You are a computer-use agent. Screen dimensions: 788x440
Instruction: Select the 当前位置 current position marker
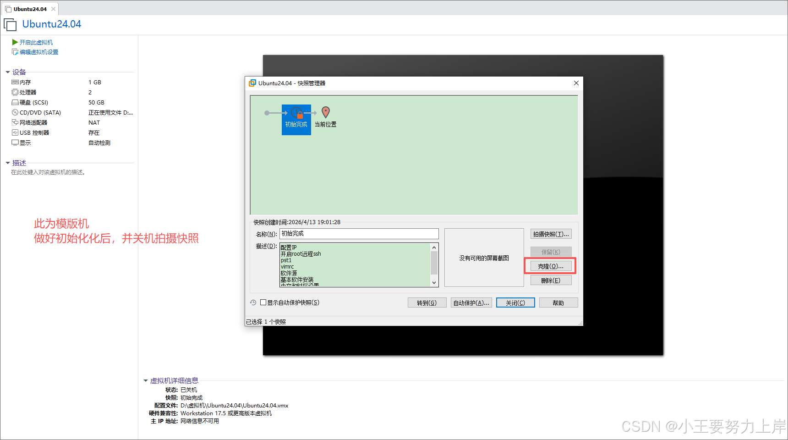(326, 117)
